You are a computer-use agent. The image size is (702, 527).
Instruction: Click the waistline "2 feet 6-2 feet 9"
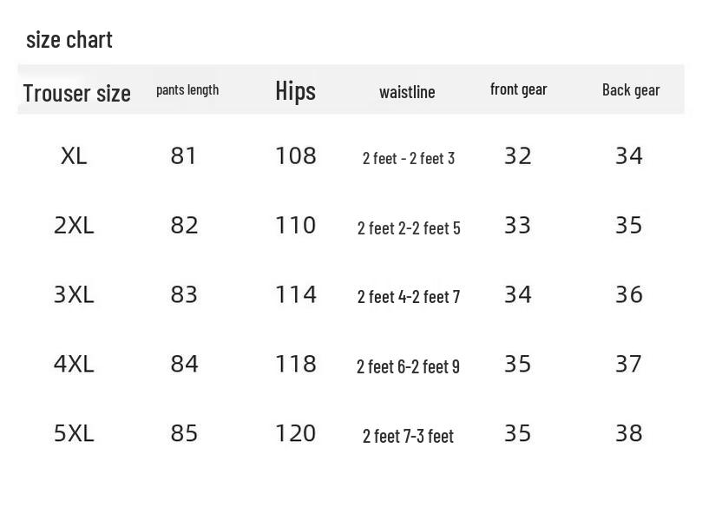point(408,366)
